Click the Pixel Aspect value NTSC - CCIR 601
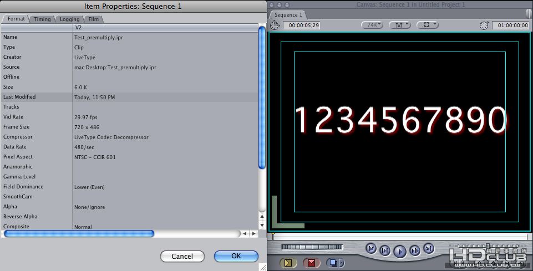The image size is (533, 271). (x=95, y=157)
